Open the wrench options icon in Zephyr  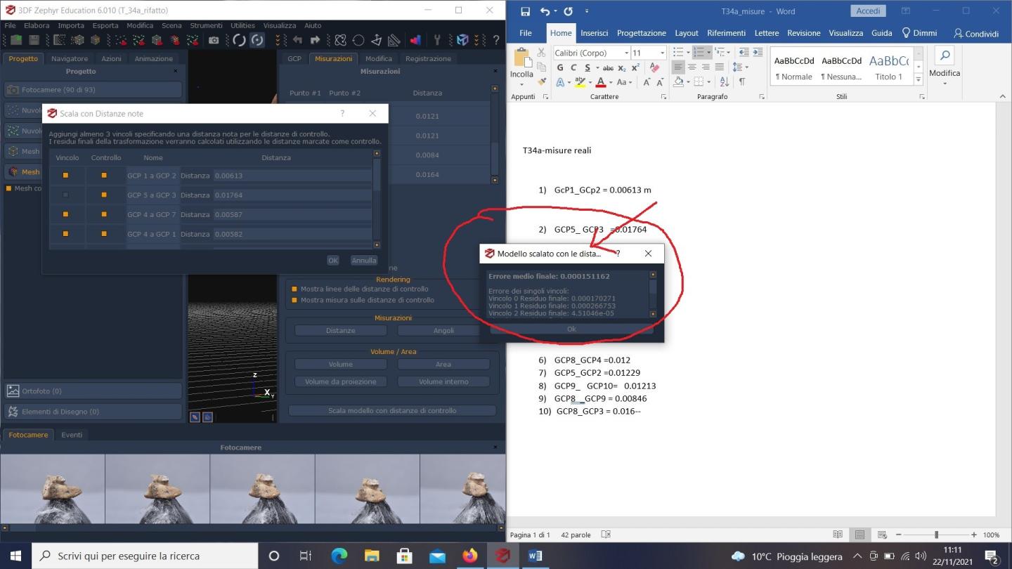(436, 41)
